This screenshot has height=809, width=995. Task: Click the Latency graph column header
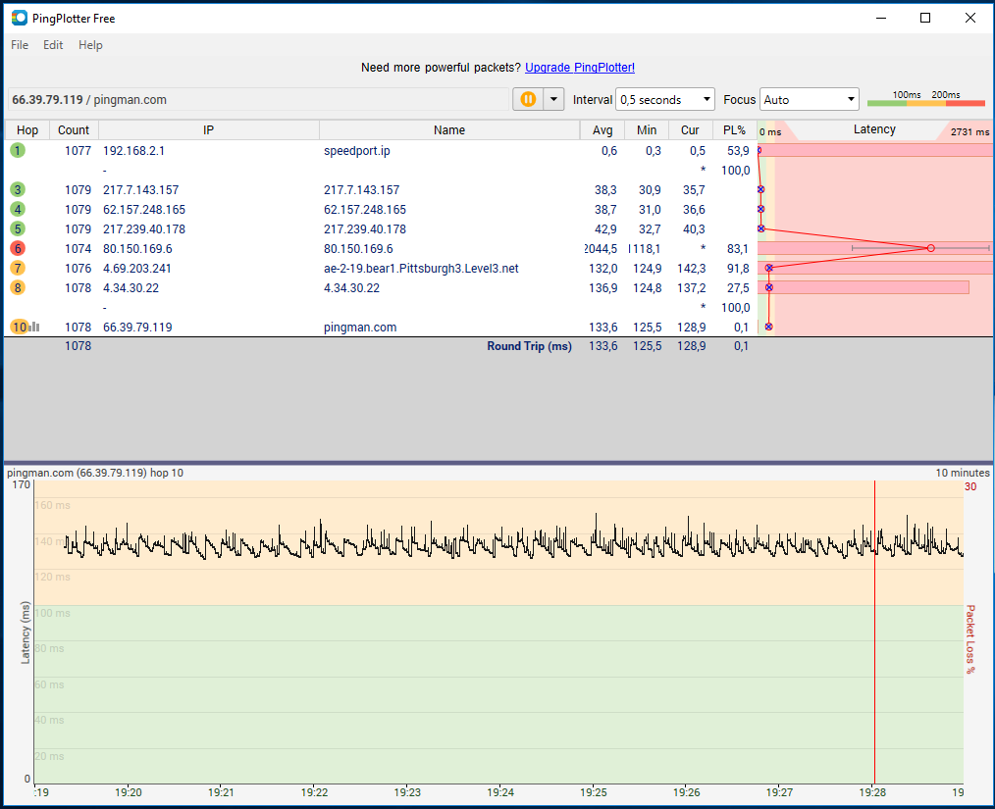873,129
